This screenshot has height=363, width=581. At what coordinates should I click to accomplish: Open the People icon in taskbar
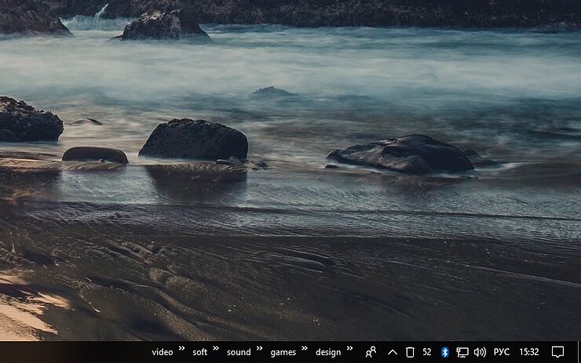(371, 352)
